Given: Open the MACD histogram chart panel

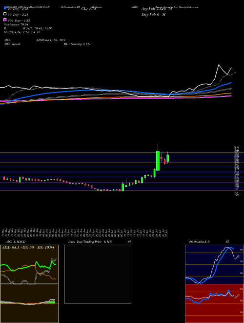Looking at the screenshot, I should pos(29,303).
